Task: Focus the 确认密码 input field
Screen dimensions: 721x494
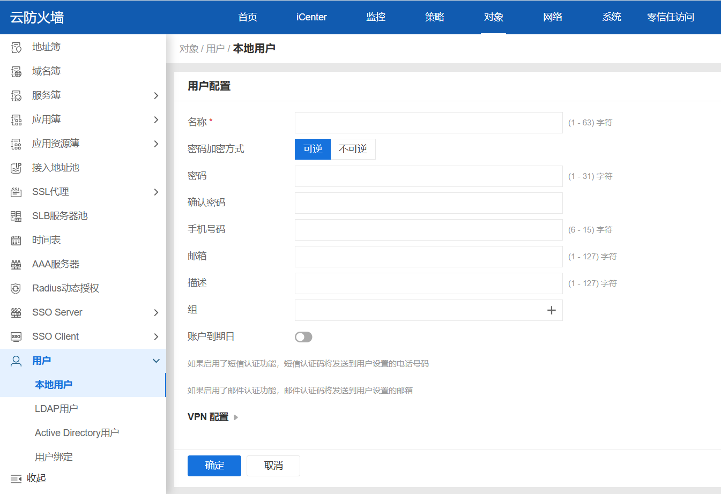Action: click(x=429, y=203)
